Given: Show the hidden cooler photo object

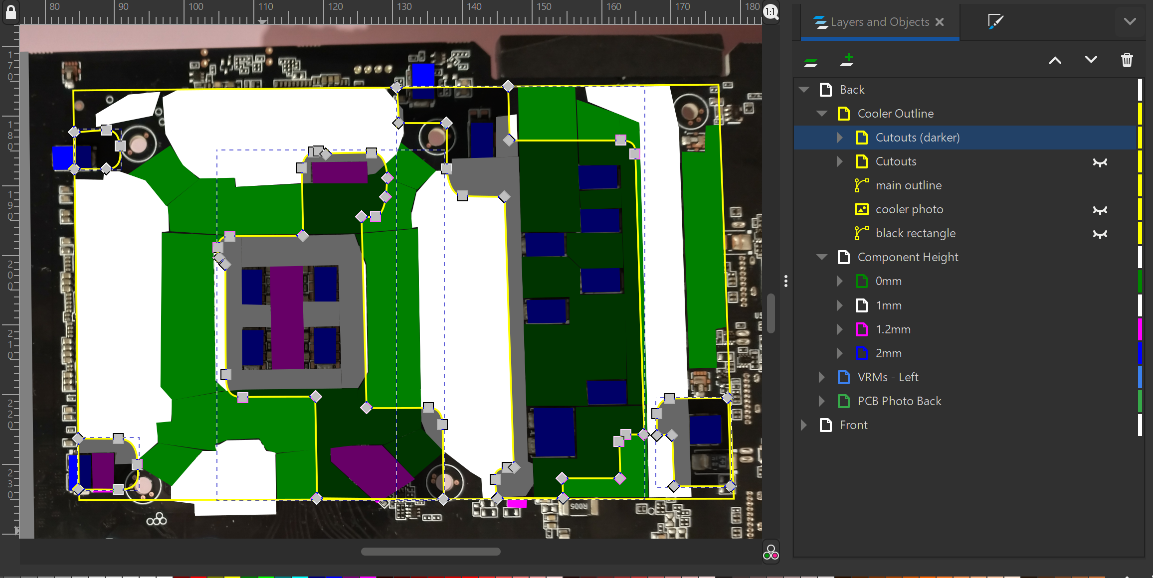Looking at the screenshot, I should 1100,210.
